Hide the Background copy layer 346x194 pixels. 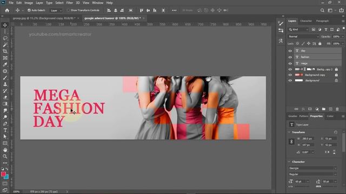click(x=290, y=75)
